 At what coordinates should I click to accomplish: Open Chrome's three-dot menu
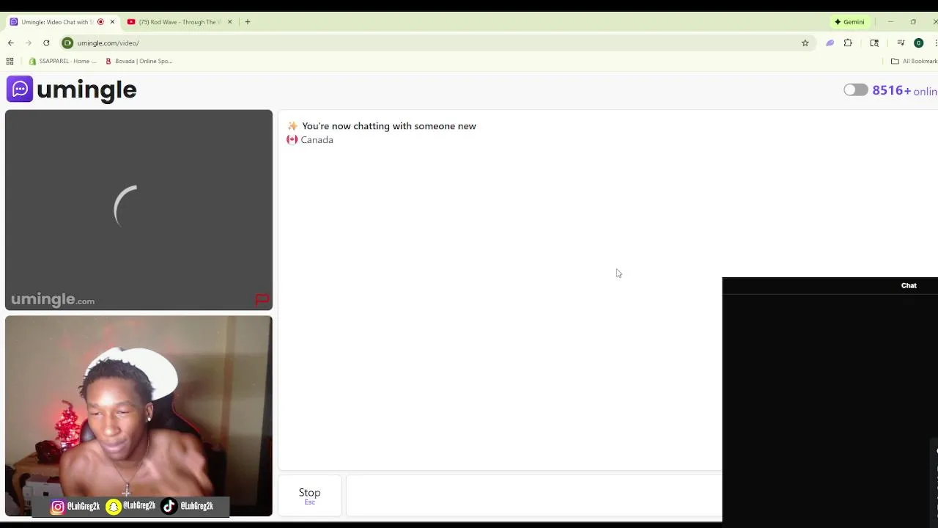click(935, 43)
